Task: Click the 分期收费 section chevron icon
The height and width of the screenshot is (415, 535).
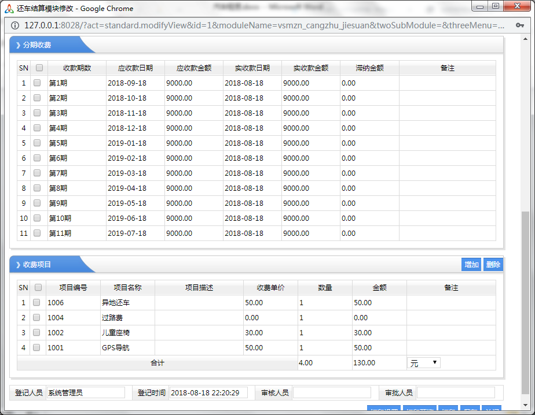Action: coord(18,45)
